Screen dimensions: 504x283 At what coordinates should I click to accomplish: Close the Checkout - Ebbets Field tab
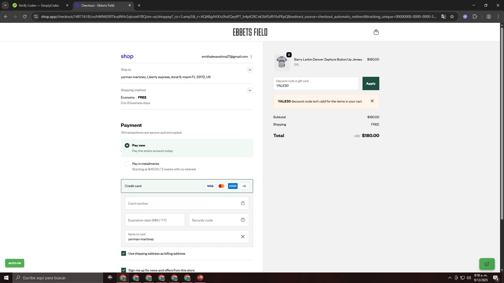point(130,5)
